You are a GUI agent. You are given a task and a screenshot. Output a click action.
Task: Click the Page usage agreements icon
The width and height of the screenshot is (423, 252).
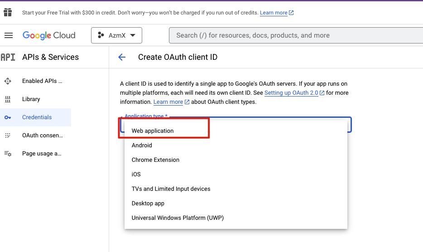(8, 154)
